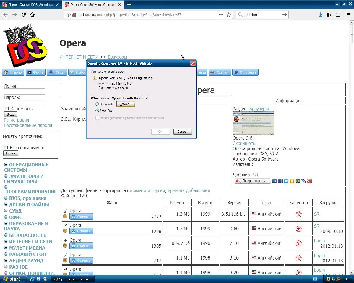This screenshot has height=283, width=354.
Task: Expand the БЕЗОПАСНОСТЬ category
Action: (x=6, y=235)
